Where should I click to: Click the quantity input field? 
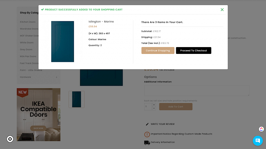click(148, 107)
